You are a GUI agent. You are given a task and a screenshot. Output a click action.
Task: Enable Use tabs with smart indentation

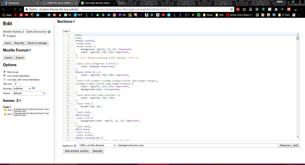[4, 79]
